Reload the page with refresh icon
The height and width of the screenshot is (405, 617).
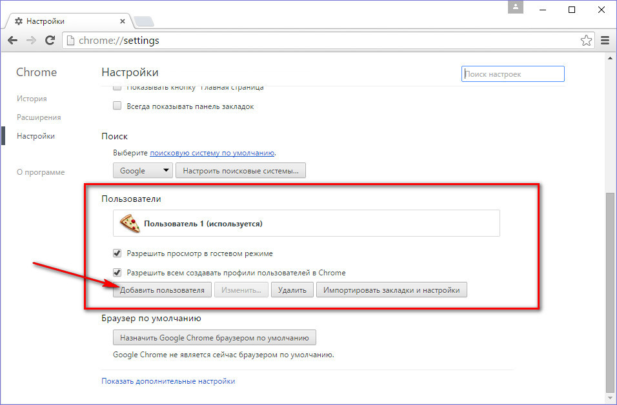pyautogui.click(x=50, y=40)
